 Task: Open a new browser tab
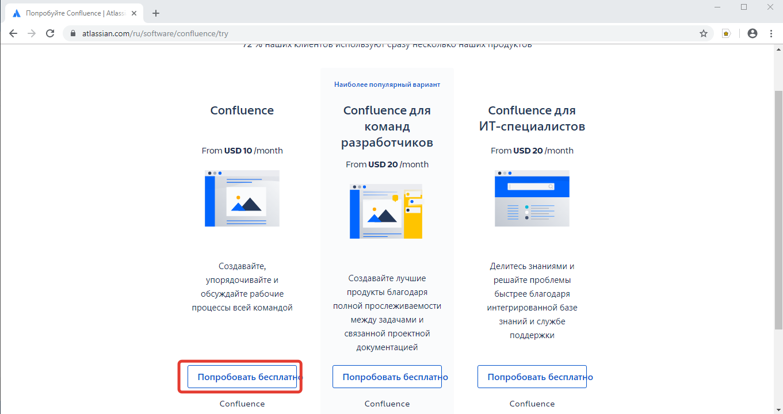tap(156, 13)
